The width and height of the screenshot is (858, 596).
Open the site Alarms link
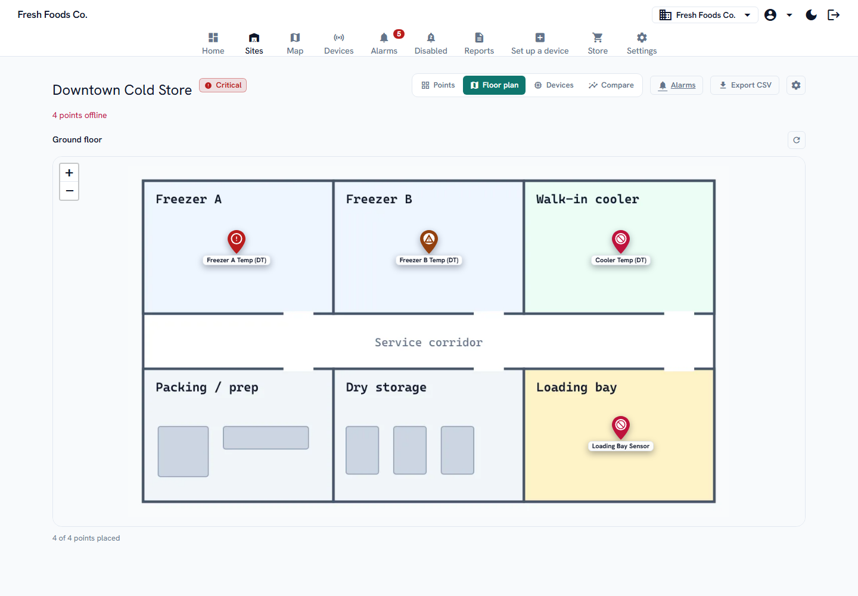(677, 85)
